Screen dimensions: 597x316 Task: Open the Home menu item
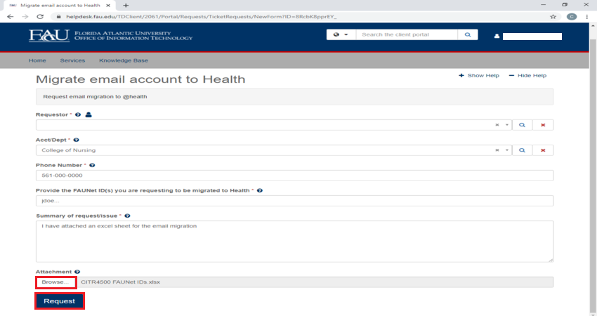(37, 60)
